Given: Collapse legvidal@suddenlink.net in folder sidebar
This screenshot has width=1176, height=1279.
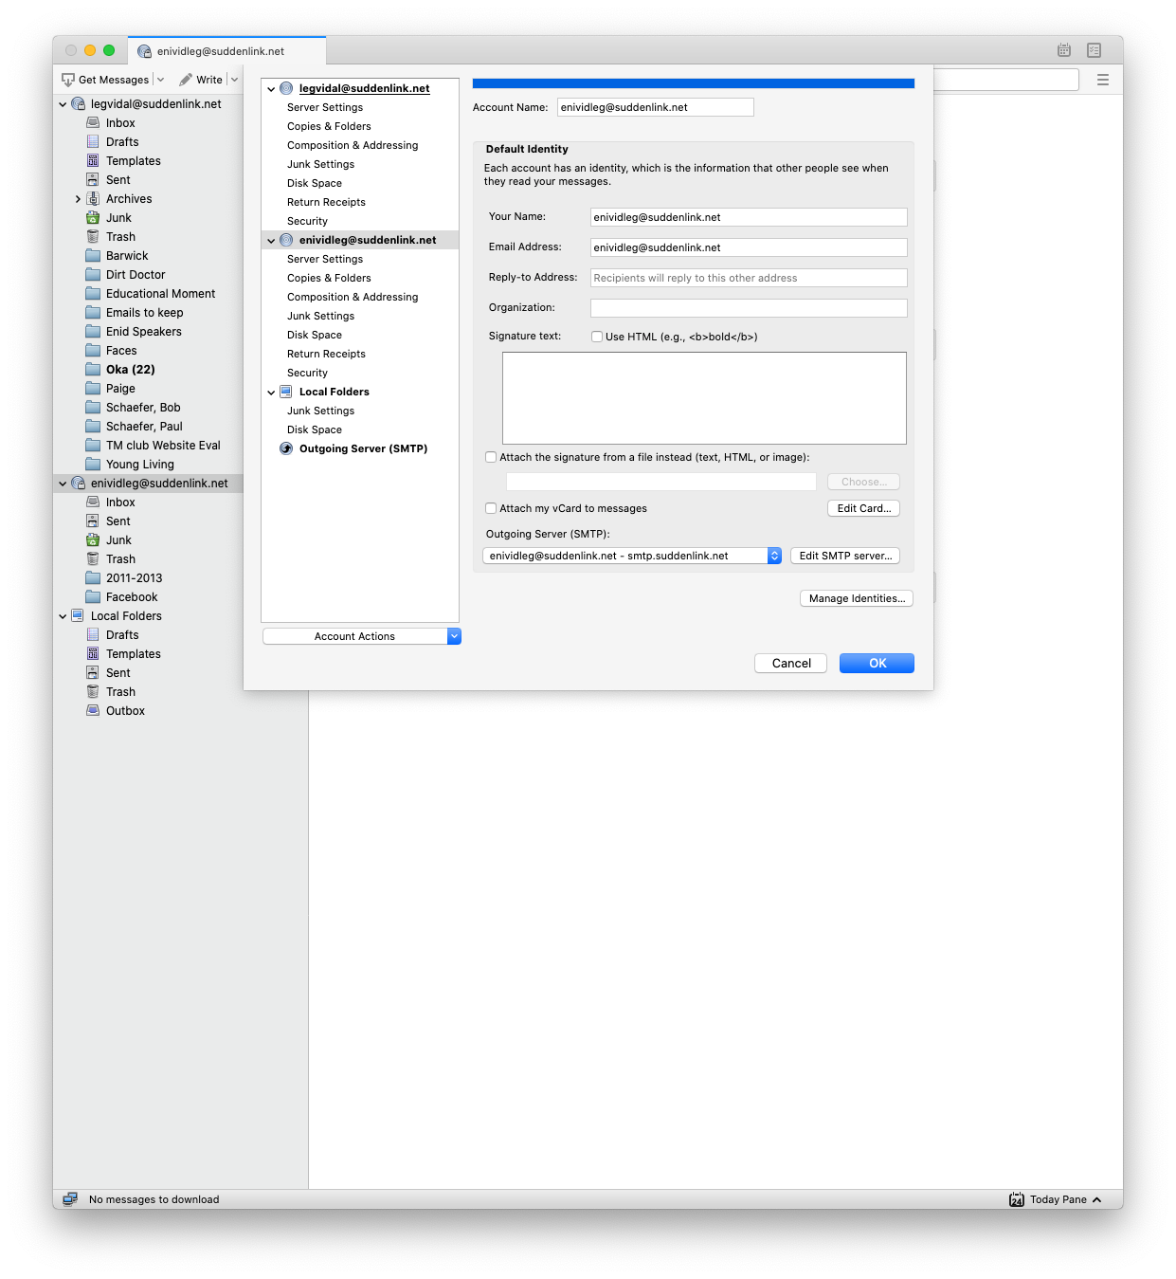Looking at the screenshot, I should coord(63,104).
